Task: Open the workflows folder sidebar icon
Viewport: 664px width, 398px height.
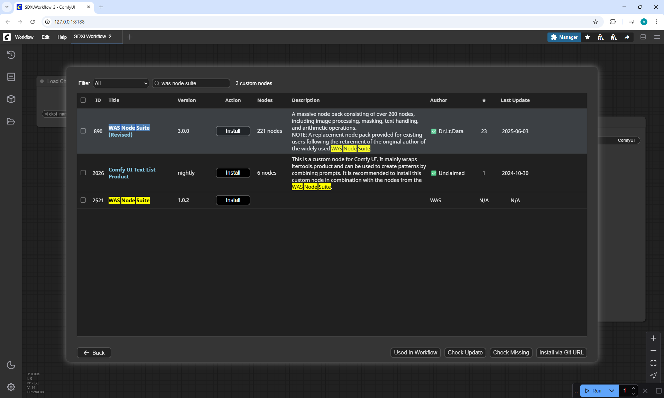Action: (11, 121)
